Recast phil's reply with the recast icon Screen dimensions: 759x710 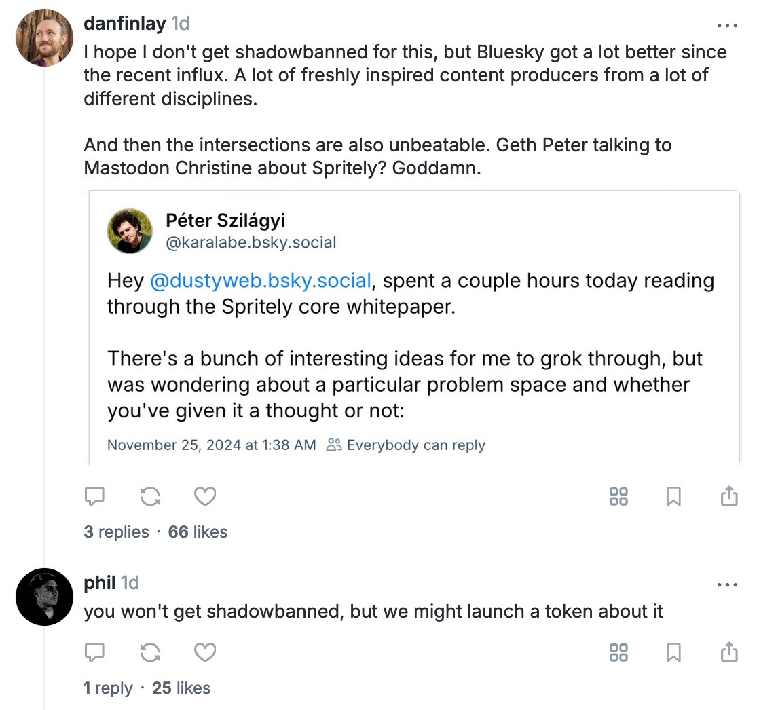(x=149, y=653)
